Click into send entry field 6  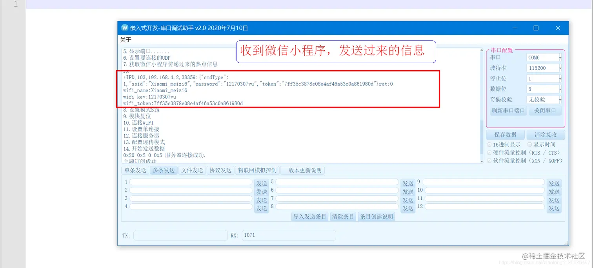[337, 190]
